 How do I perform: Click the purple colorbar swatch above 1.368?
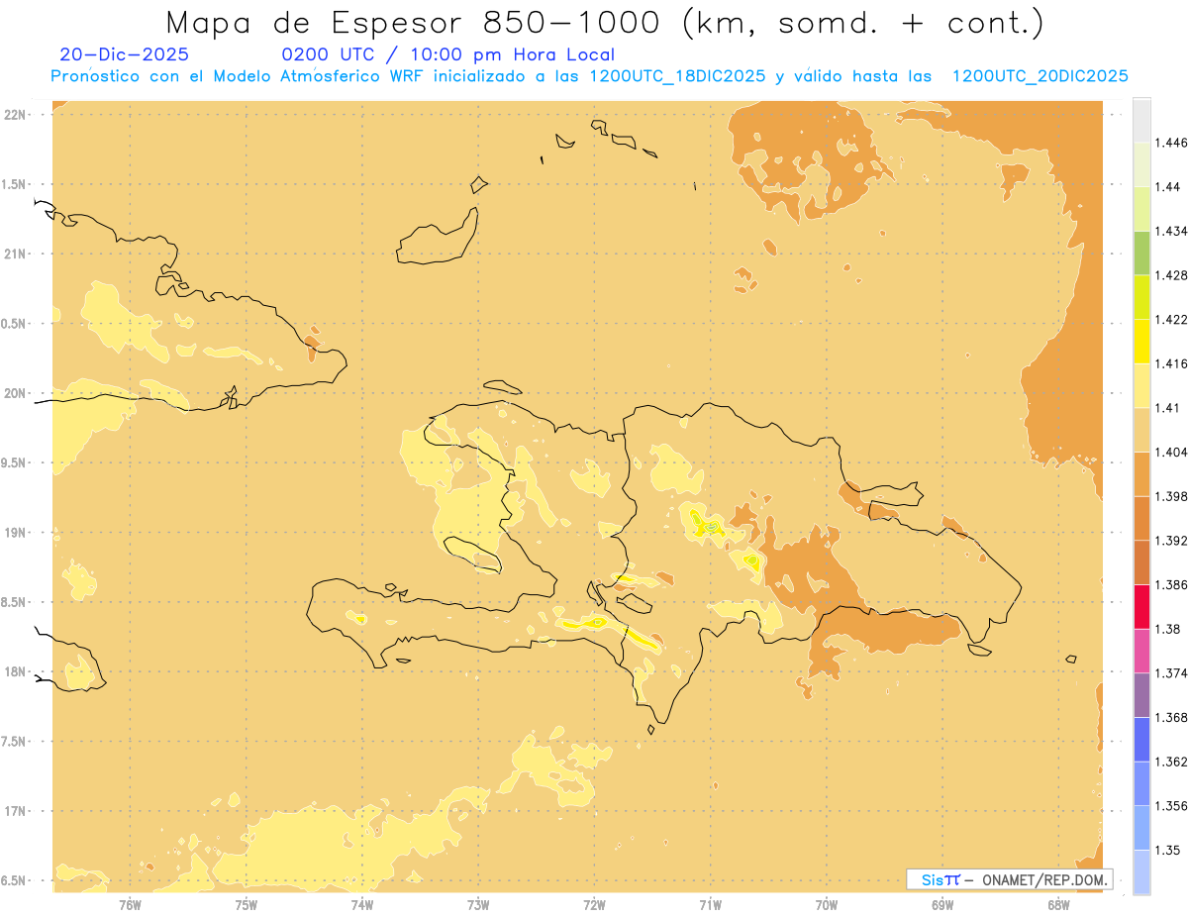point(1141,695)
